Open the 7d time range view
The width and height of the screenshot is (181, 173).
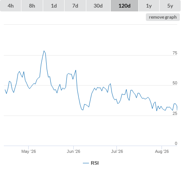click(x=75, y=6)
